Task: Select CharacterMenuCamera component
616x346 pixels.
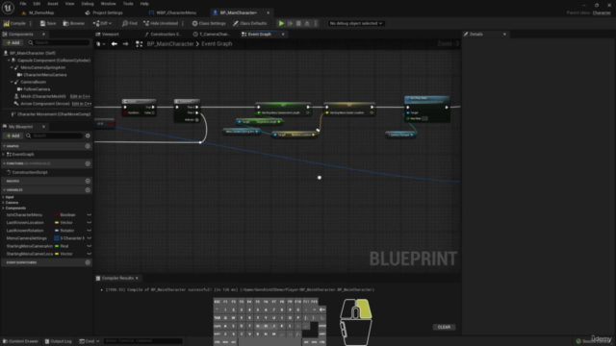Action: click(45, 75)
